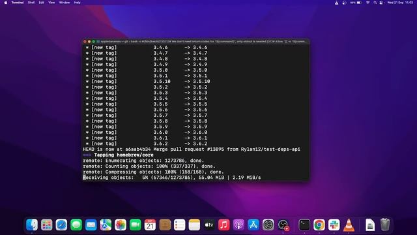Click the OBS status icon in menu bar
Viewport: 417px width, 235px height.
[x=345, y=3]
